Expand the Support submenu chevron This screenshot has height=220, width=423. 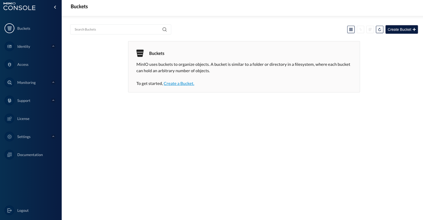pos(53,101)
